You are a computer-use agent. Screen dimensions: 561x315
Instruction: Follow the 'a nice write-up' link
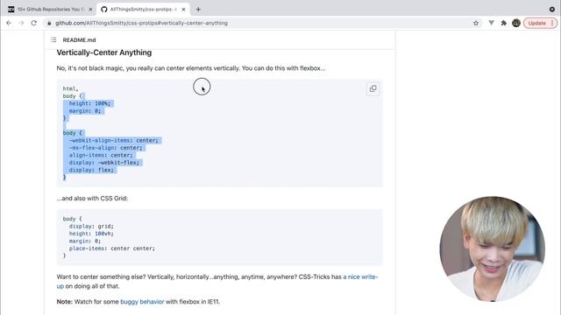pos(360,276)
